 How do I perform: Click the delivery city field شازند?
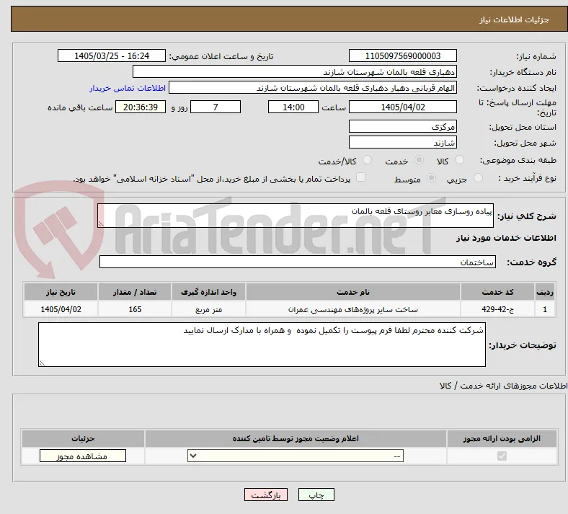[402, 142]
